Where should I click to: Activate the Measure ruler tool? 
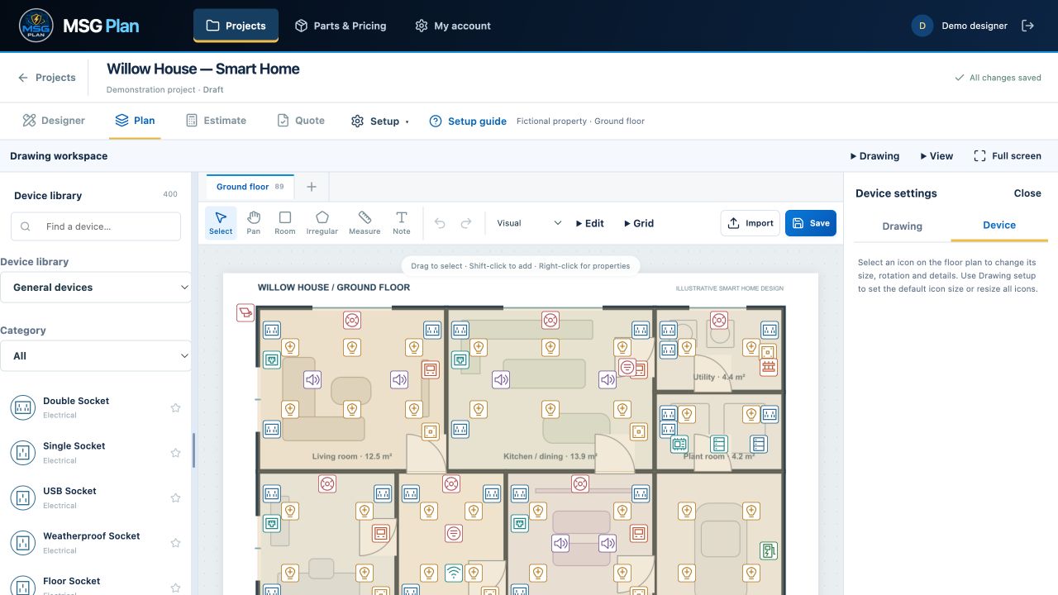[365, 222]
